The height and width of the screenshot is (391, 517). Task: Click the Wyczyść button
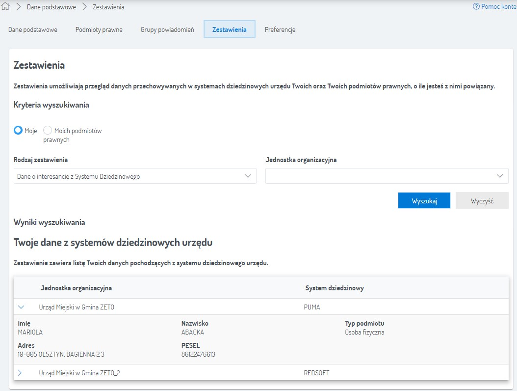point(482,201)
